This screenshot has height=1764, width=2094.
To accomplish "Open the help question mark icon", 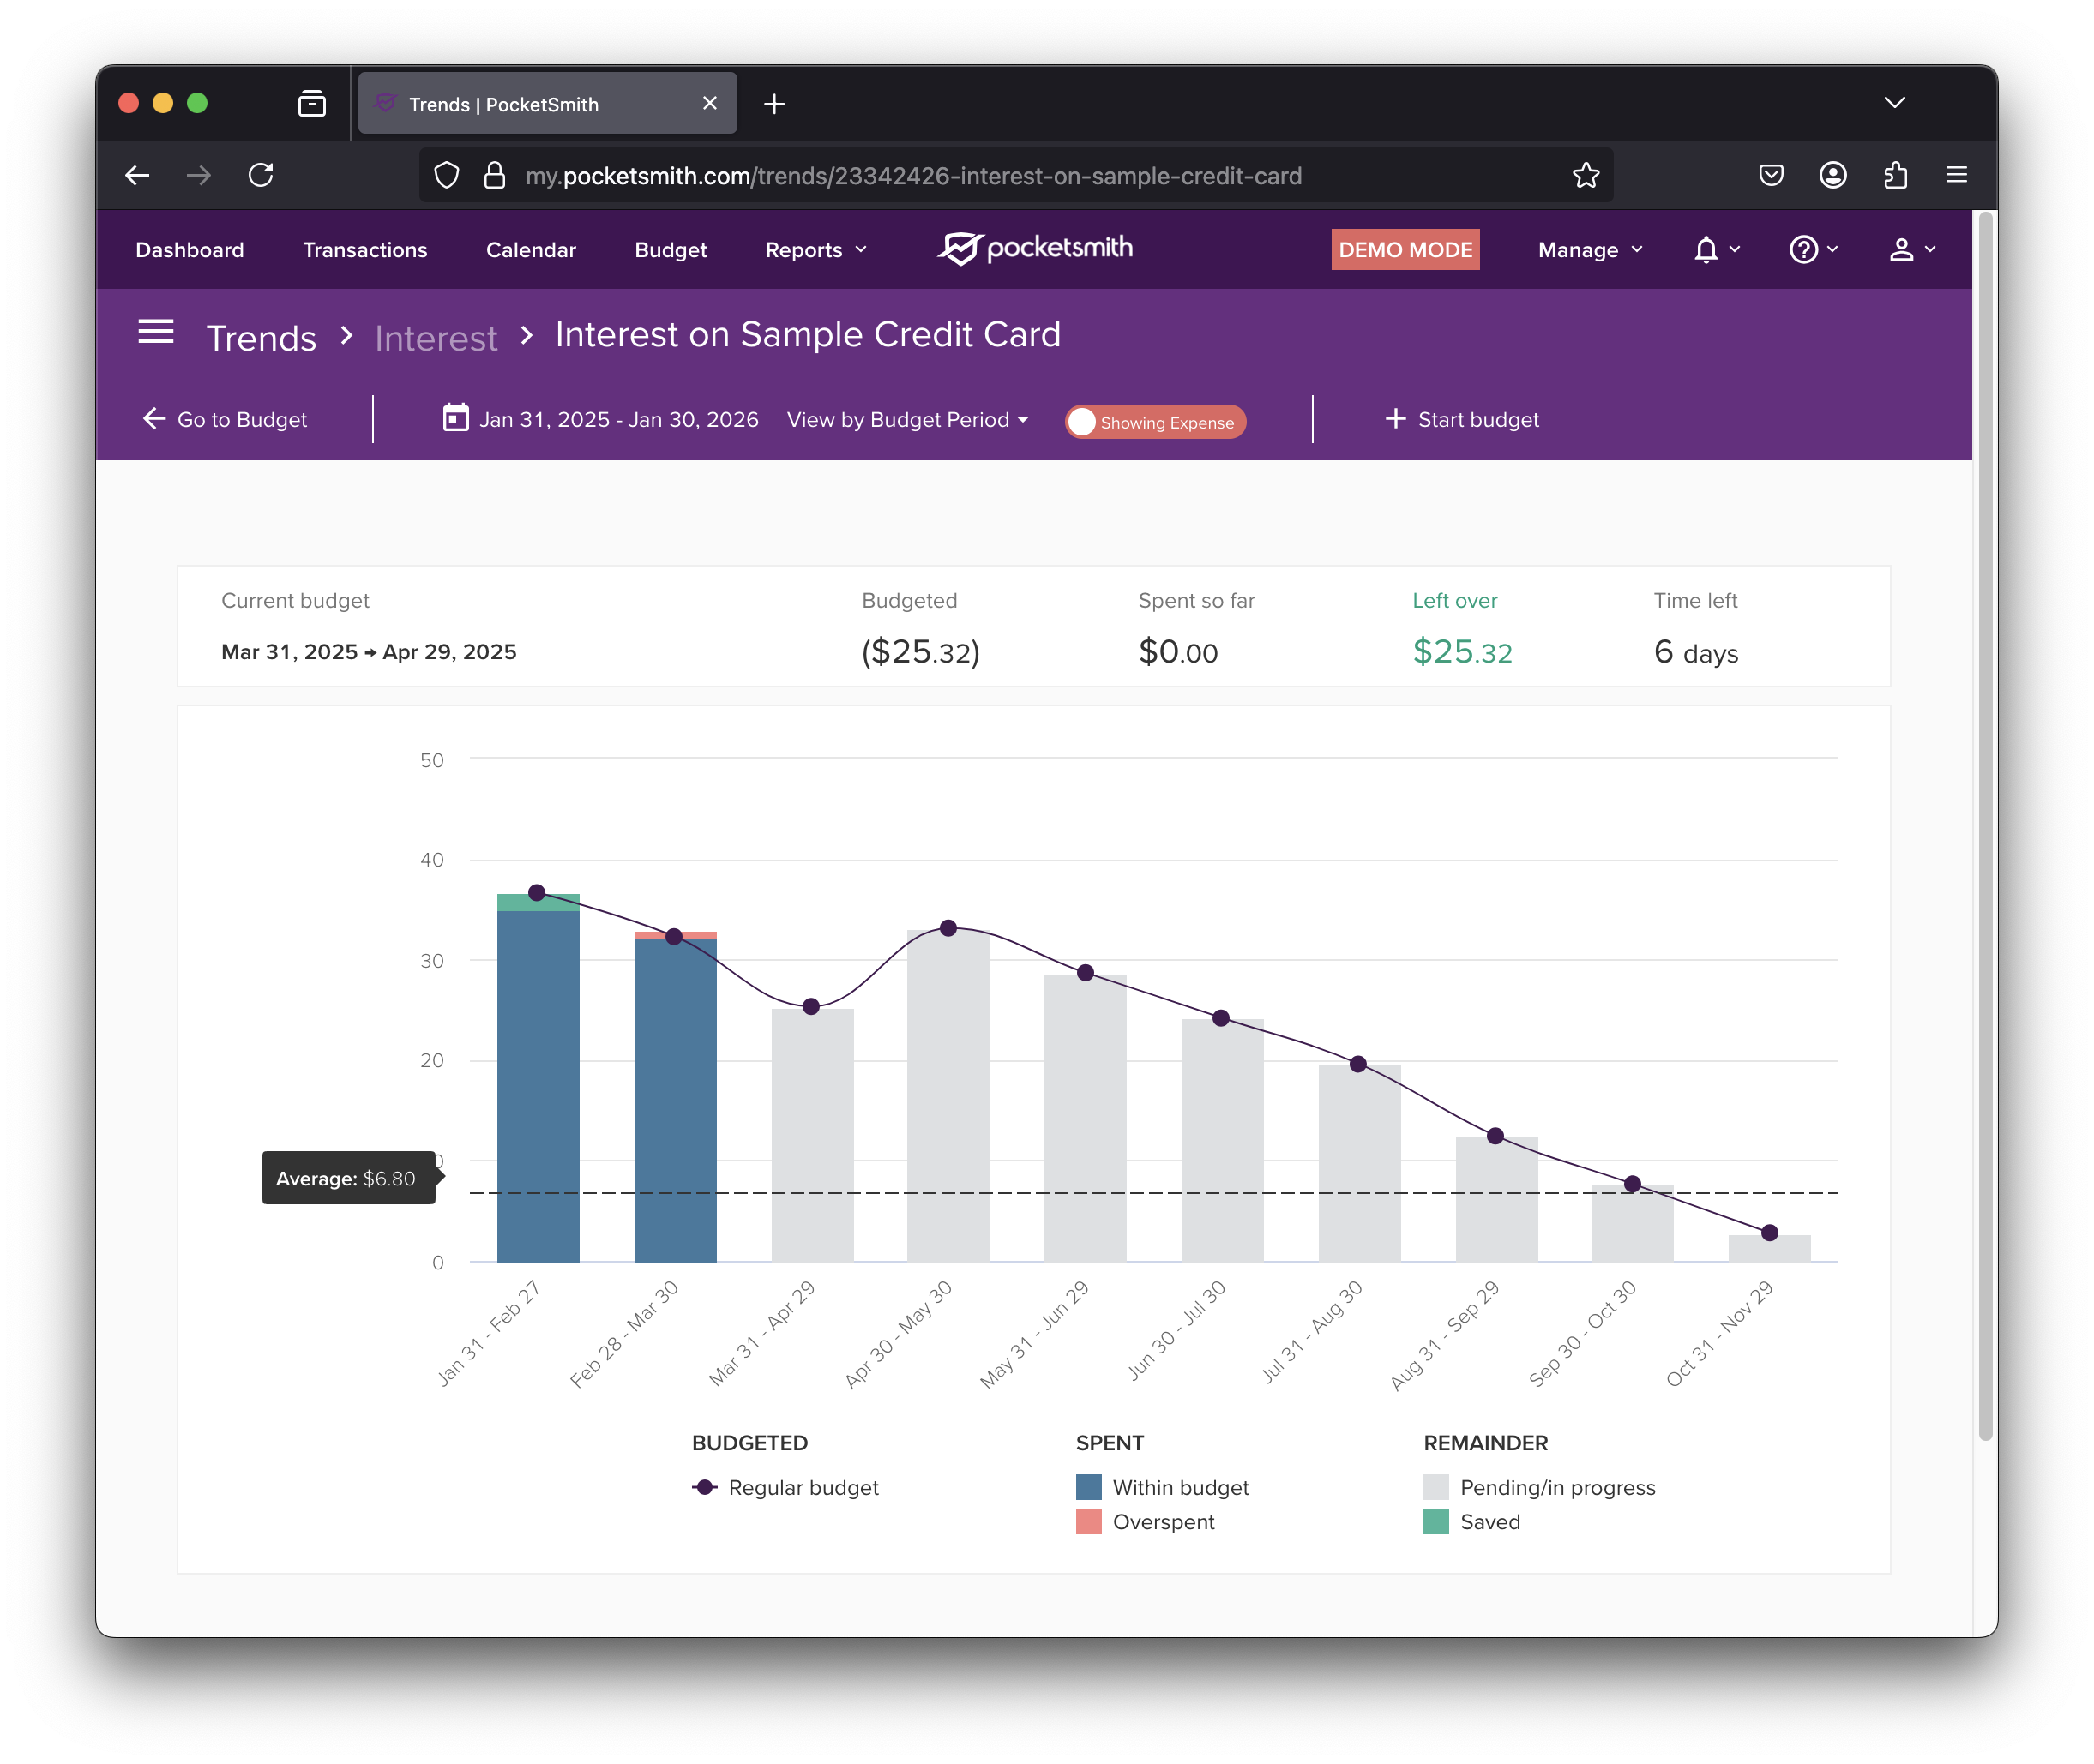I will click(1802, 250).
